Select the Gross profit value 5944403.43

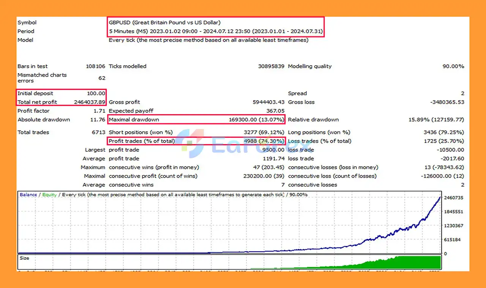(x=268, y=102)
